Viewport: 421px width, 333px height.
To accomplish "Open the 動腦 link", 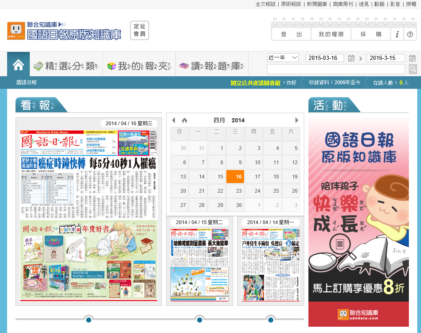I will point(379,4).
